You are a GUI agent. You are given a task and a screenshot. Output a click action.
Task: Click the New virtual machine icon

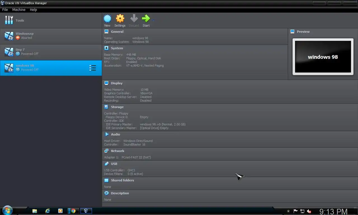[107, 19]
